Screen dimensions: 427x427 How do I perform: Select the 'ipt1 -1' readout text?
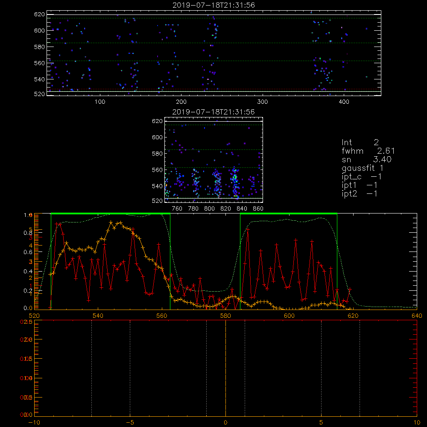tap(360, 185)
